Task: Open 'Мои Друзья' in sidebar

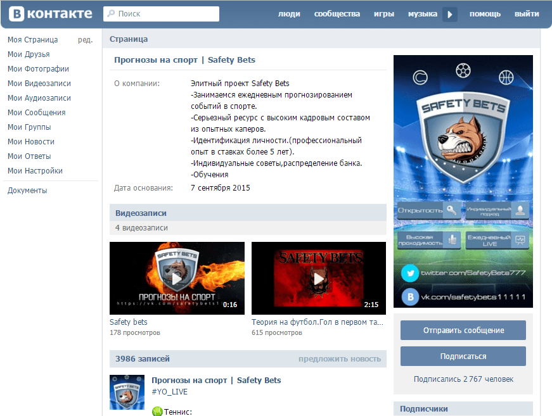Action: 29,54
